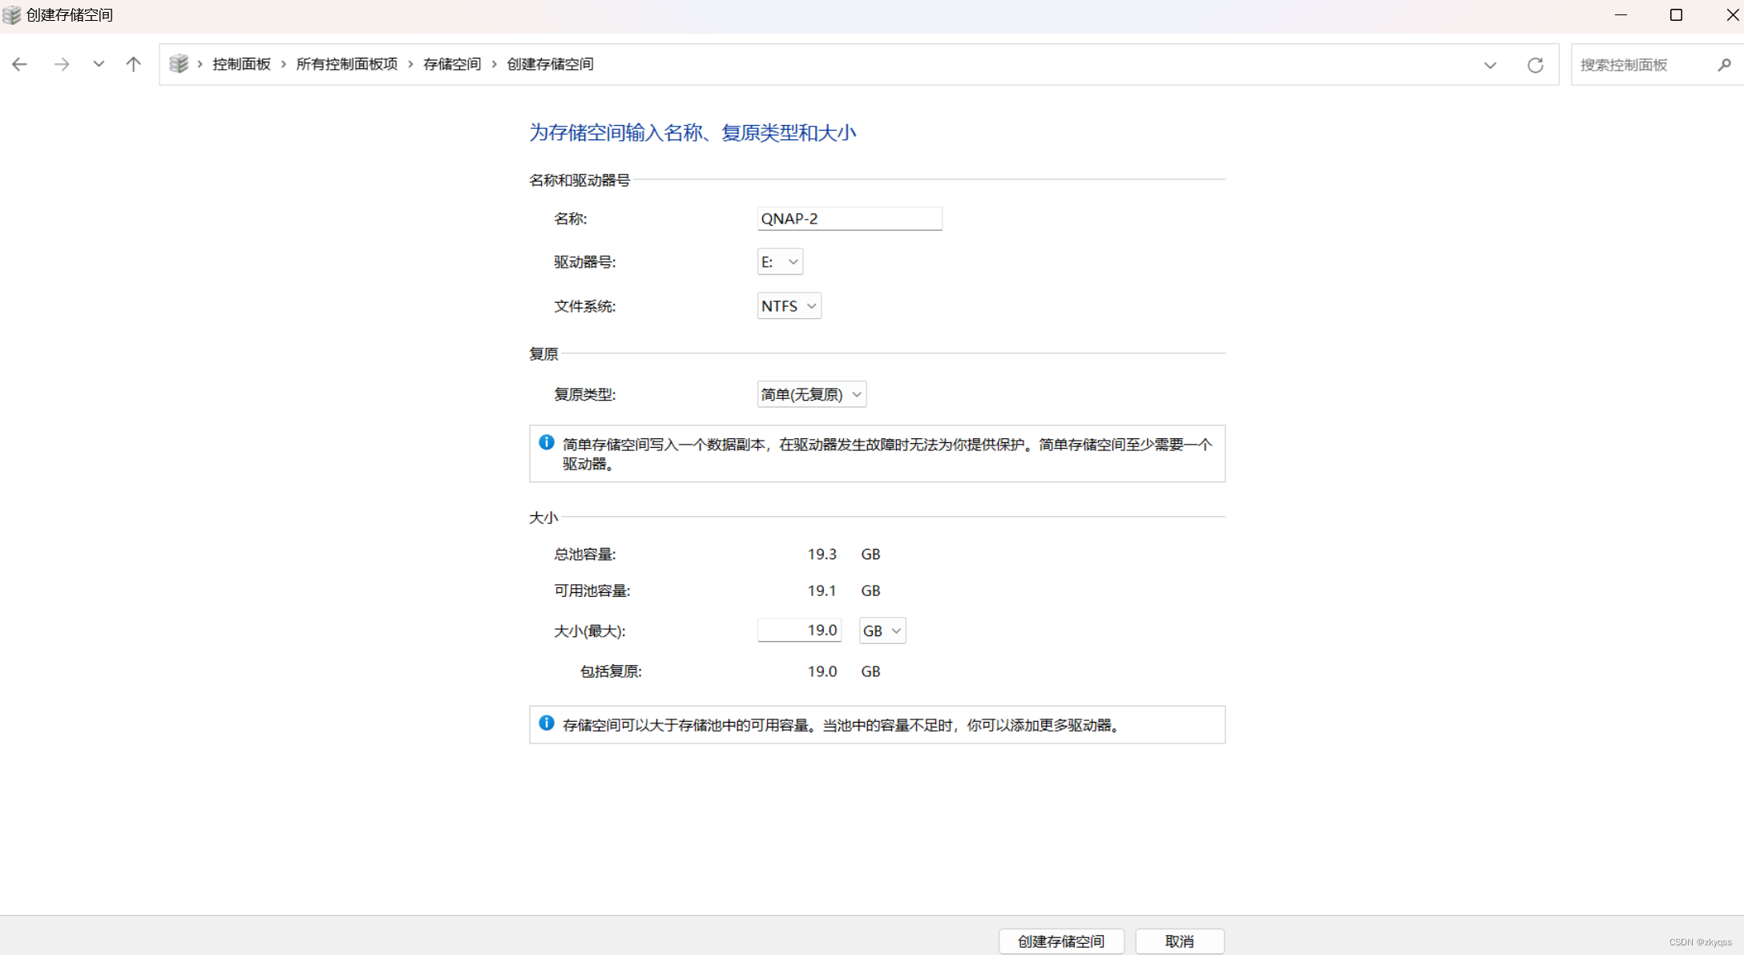Viewport: 1744px width, 955px height.
Task: Go to 所有控制面板项 breadcrumb
Action: click(346, 64)
